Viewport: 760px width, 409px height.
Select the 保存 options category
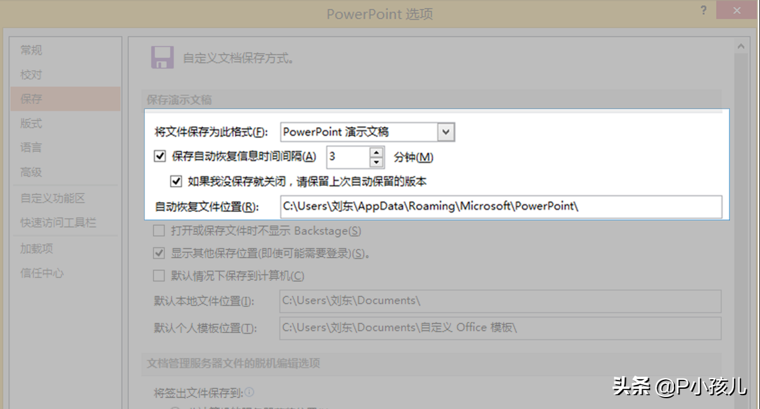pos(65,99)
